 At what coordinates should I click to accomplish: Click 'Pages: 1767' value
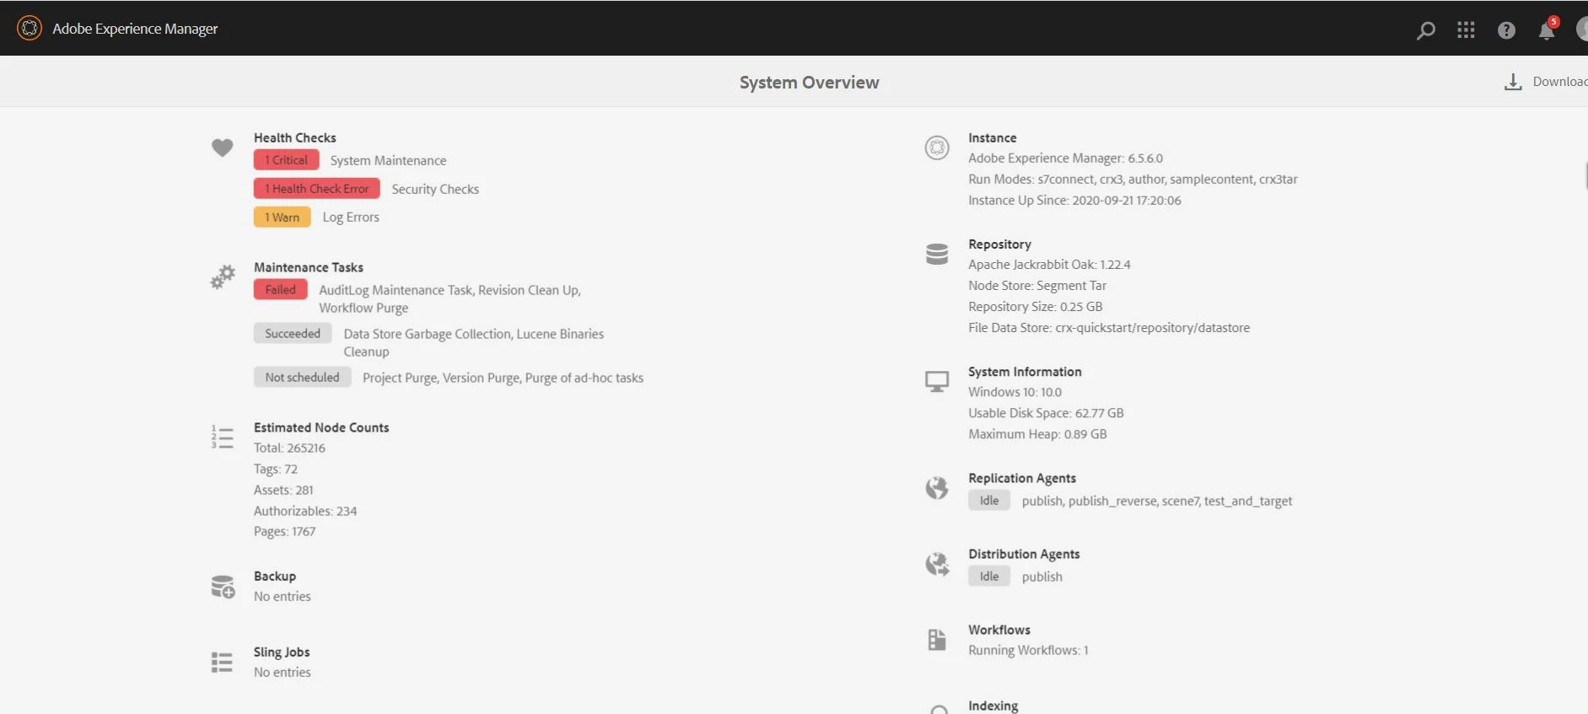click(284, 531)
